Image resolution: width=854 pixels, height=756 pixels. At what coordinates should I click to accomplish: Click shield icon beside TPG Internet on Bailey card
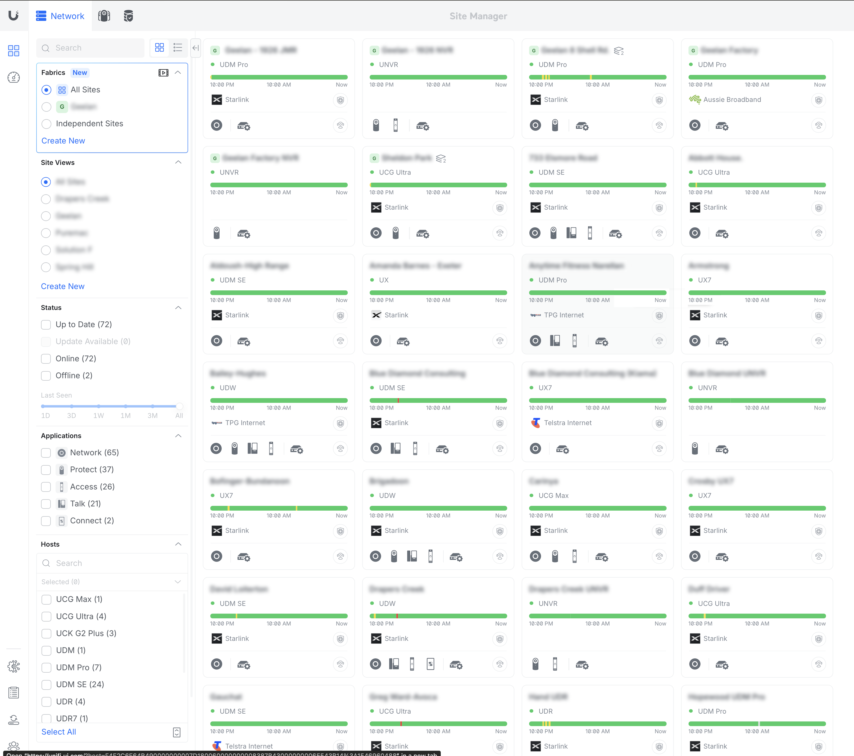click(x=340, y=424)
